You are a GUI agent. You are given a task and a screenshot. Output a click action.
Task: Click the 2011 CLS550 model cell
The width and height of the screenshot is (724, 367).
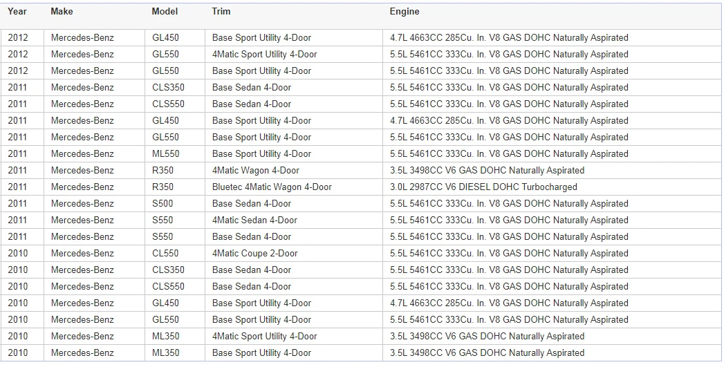175,104
